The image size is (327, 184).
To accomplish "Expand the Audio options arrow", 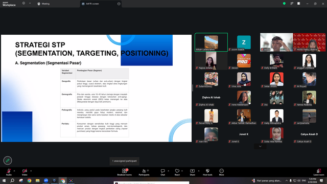I will pyautogui.click(x=14, y=171).
